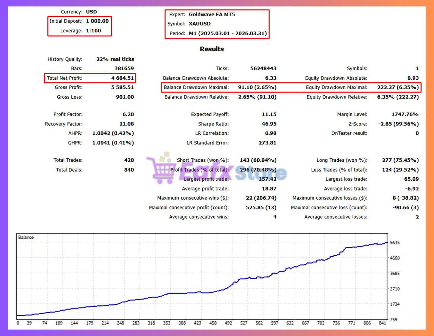Select the Goldwave EA MT5 expert name
The height and width of the screenshot is (336, 434).
(212, 15)
